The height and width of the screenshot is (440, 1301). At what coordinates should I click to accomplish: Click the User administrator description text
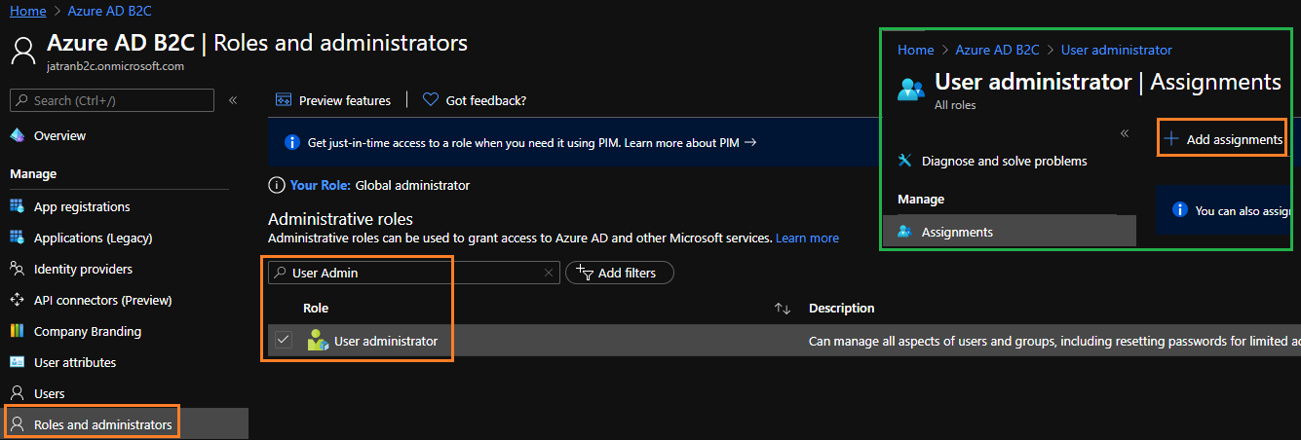click(1054, 341)
